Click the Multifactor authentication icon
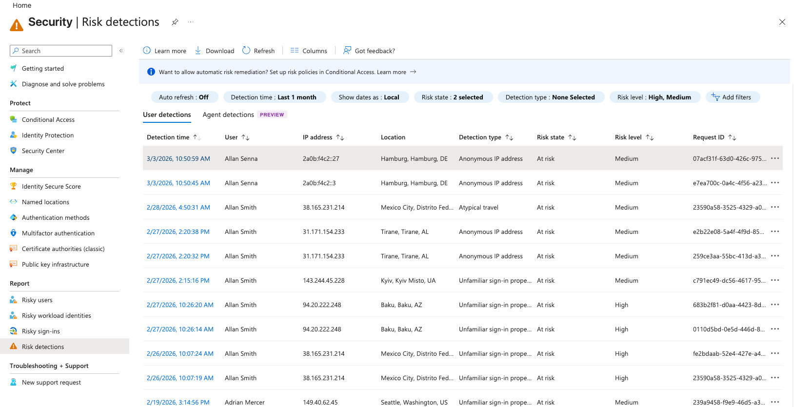The image size is (794, 407). point(13,233)
